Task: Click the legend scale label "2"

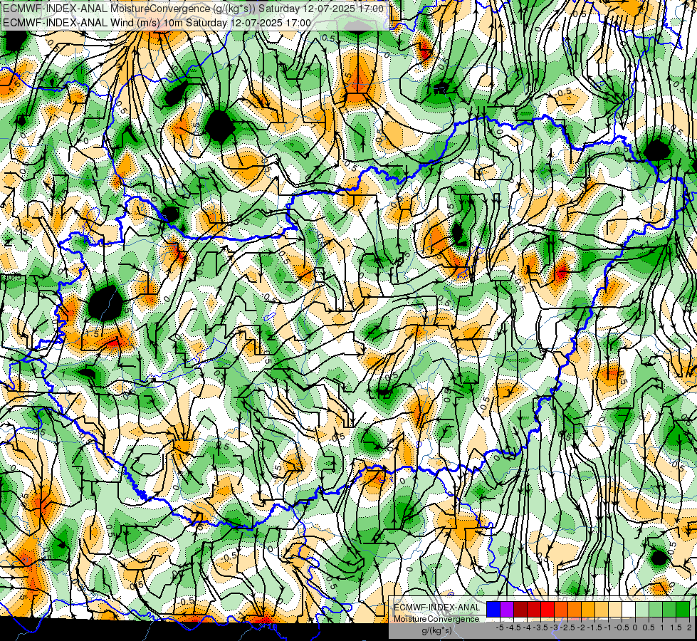Action: pyautogui.click(x=689, y=627)
